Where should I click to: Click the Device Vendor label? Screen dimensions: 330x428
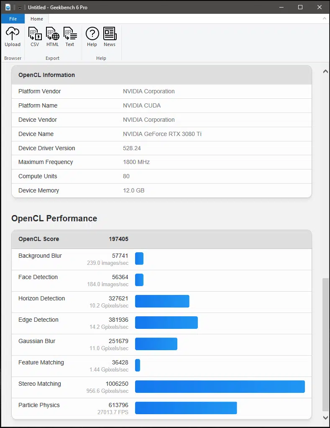(x=38, y=120)
